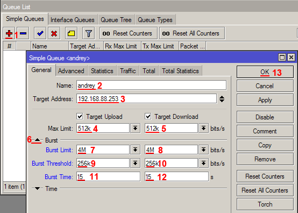Click the Comment button
Image resolution: width=298 pixels, height=213 pixels.
coord(265,131)
